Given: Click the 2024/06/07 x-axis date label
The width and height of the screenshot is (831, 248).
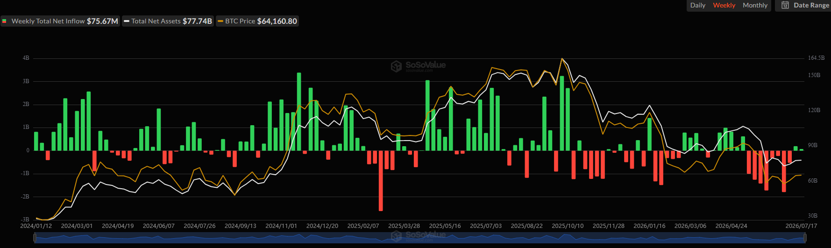Looking at the screenshot, I should [x=158, y=226].
